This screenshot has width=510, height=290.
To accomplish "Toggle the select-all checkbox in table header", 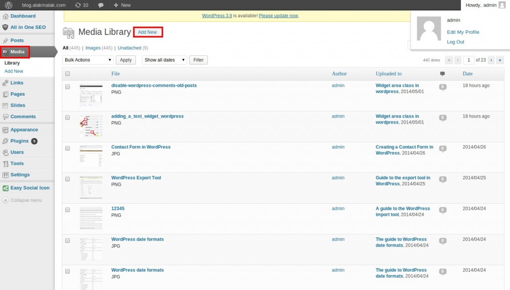I will 67,74.
